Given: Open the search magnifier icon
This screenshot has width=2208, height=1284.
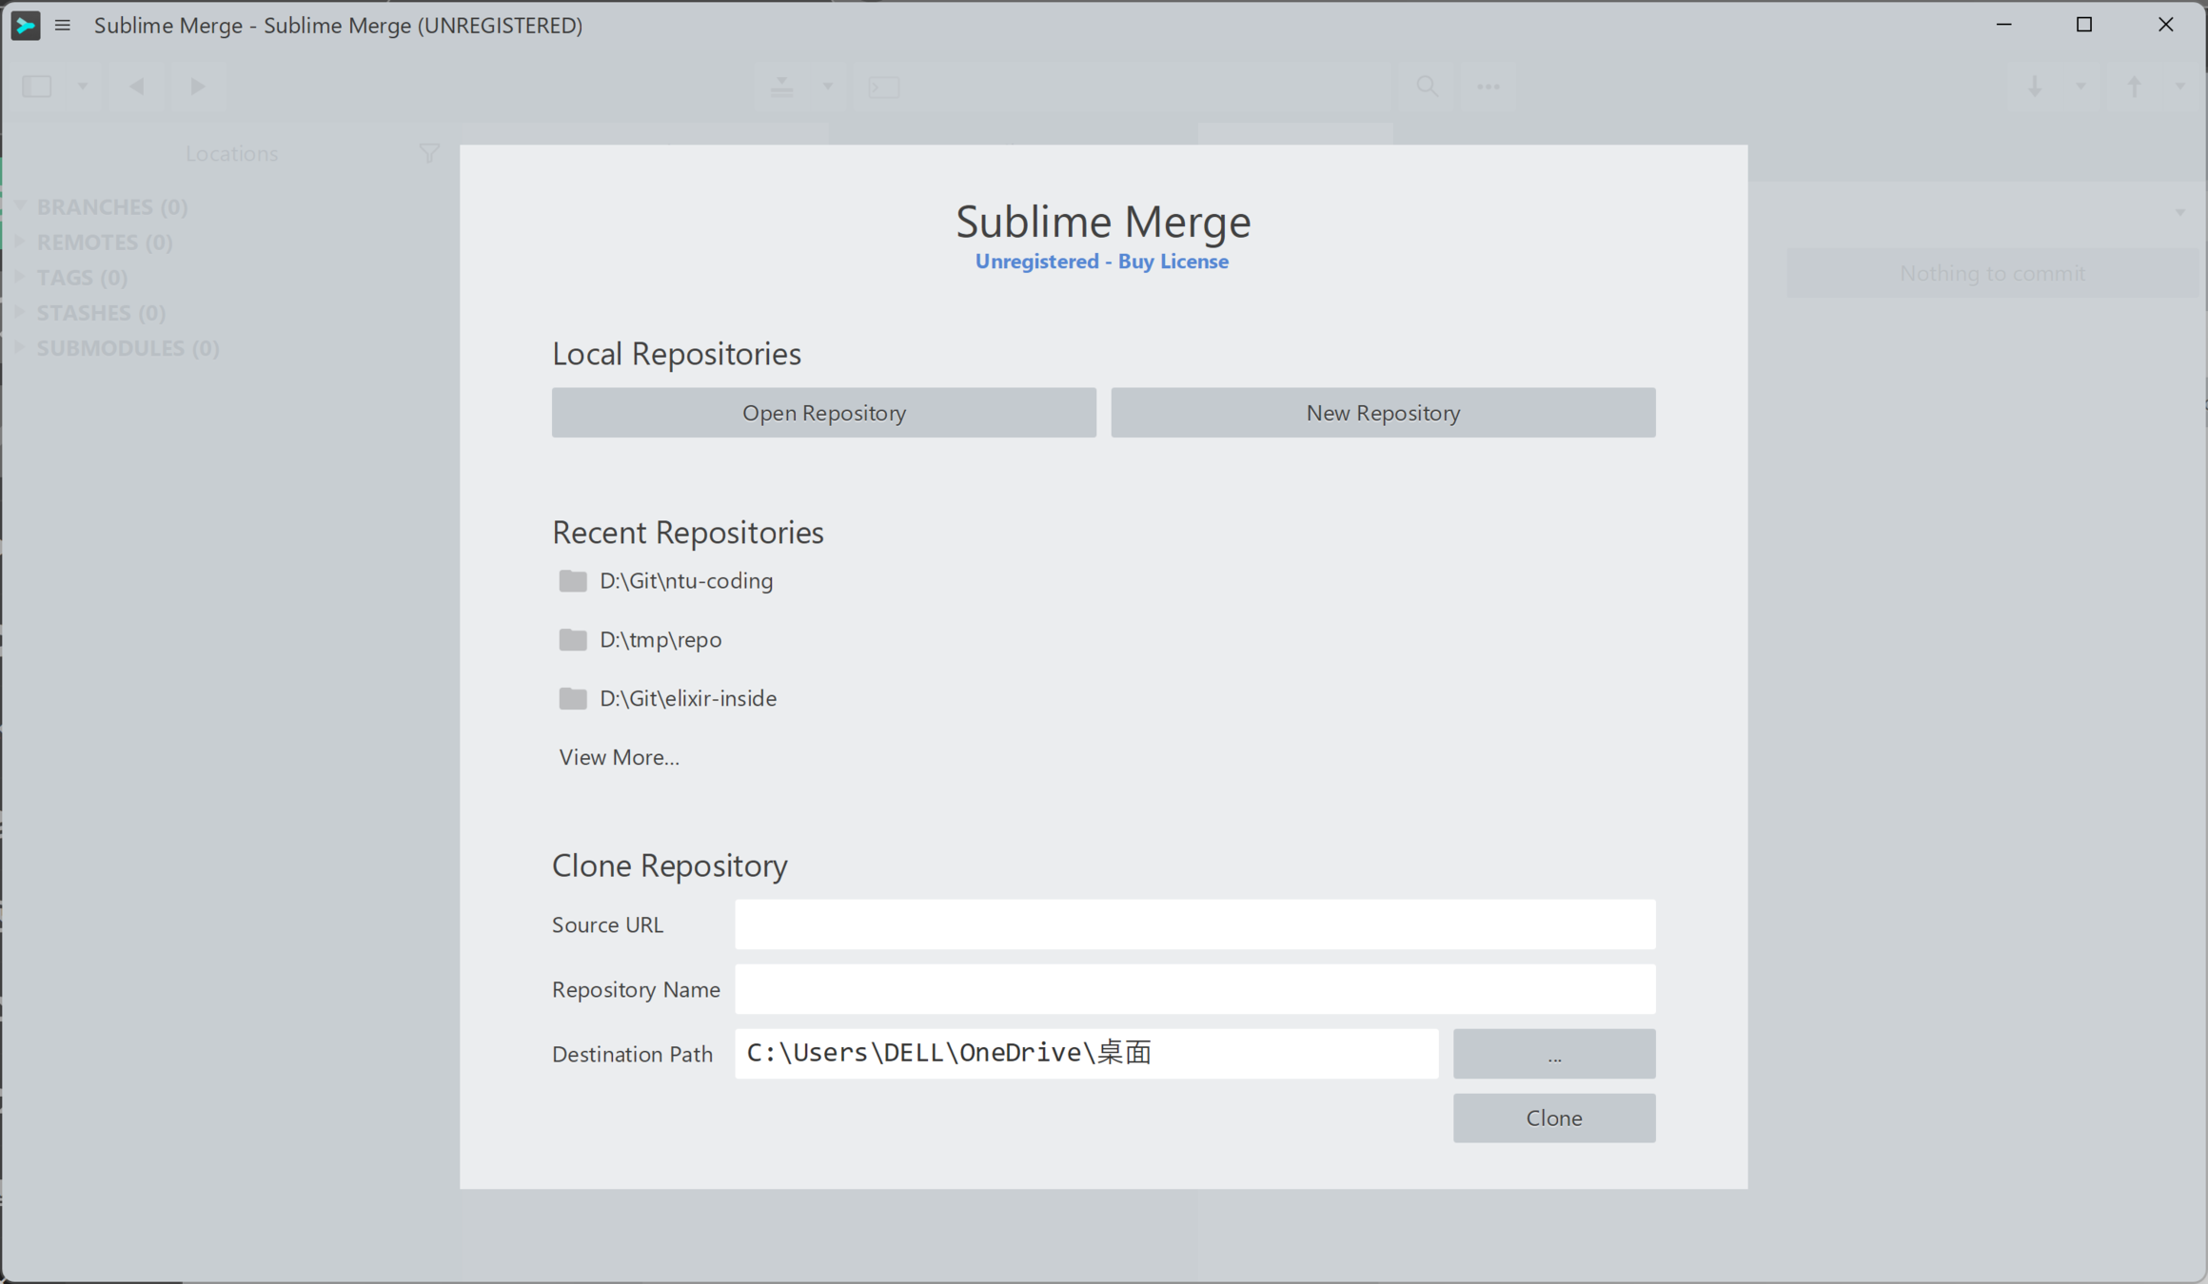Looking at the screenshot, I should click(1427, 87).
